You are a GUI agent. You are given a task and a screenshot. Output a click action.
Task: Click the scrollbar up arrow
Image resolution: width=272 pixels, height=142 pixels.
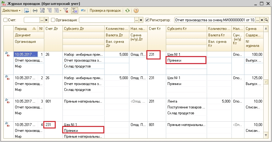[x=266, y=29]
